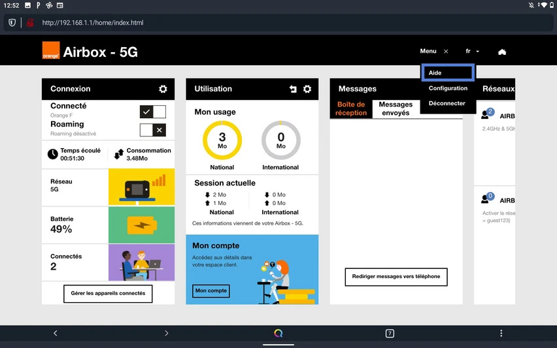Click Rediriger messages vers téléphone button
Image resolution: width=557 pixels, height=348 pixels.
tap(396, 277)
